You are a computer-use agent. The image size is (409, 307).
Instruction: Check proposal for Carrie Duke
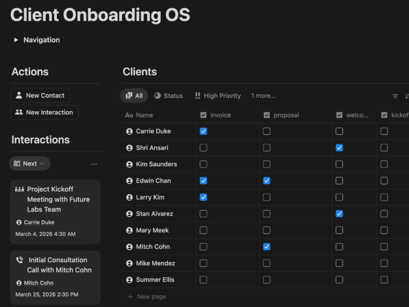[267, 131]
